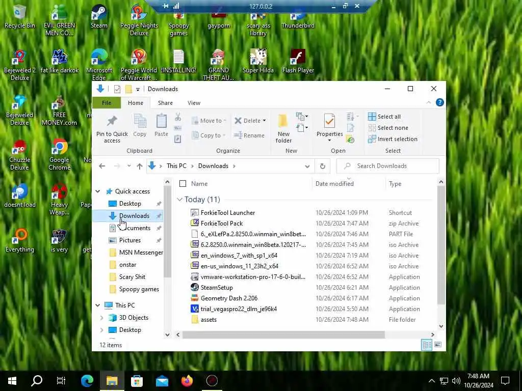Click Select none in ribbon

[388, 128]
